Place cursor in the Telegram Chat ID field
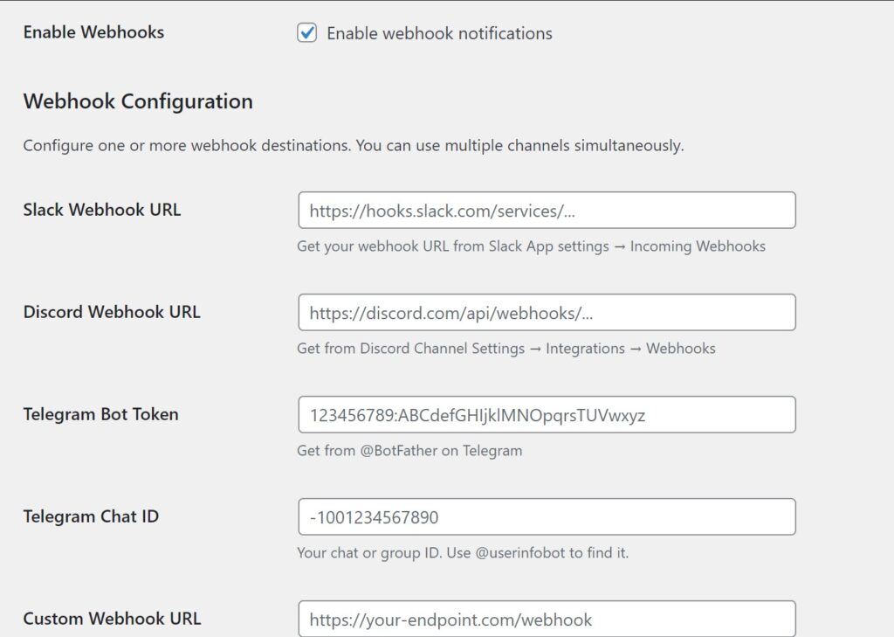The height and width of the screenshot is (637, 894). [547, 516]
